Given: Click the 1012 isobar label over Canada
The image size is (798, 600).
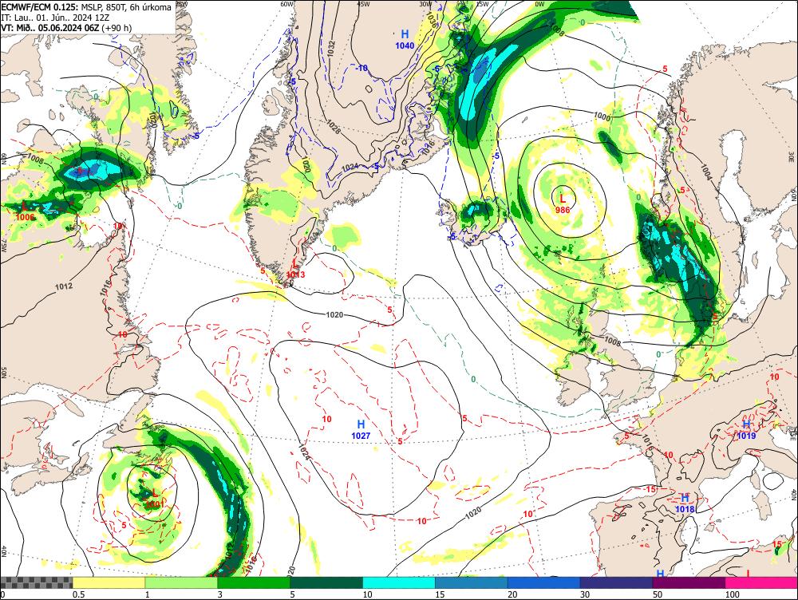Looking at the screenshot, I should (x=64, y=286).
